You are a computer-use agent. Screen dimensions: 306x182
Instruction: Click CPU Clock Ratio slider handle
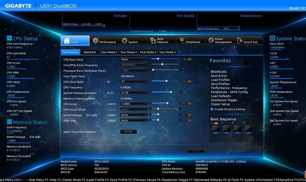pyautogui.click(x=166, y=81)
